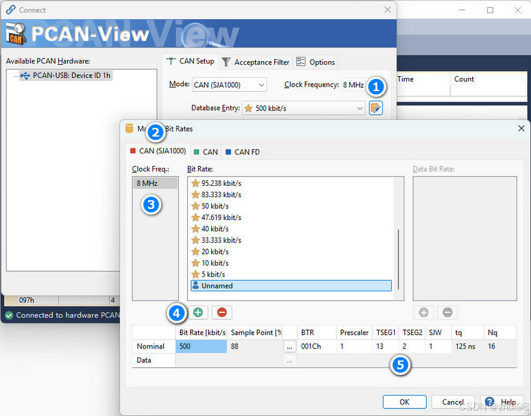Viewport: 531px width, 416px height.
Task: Click the Nominal Bit Rate 500 field
Action: [201, 346]
